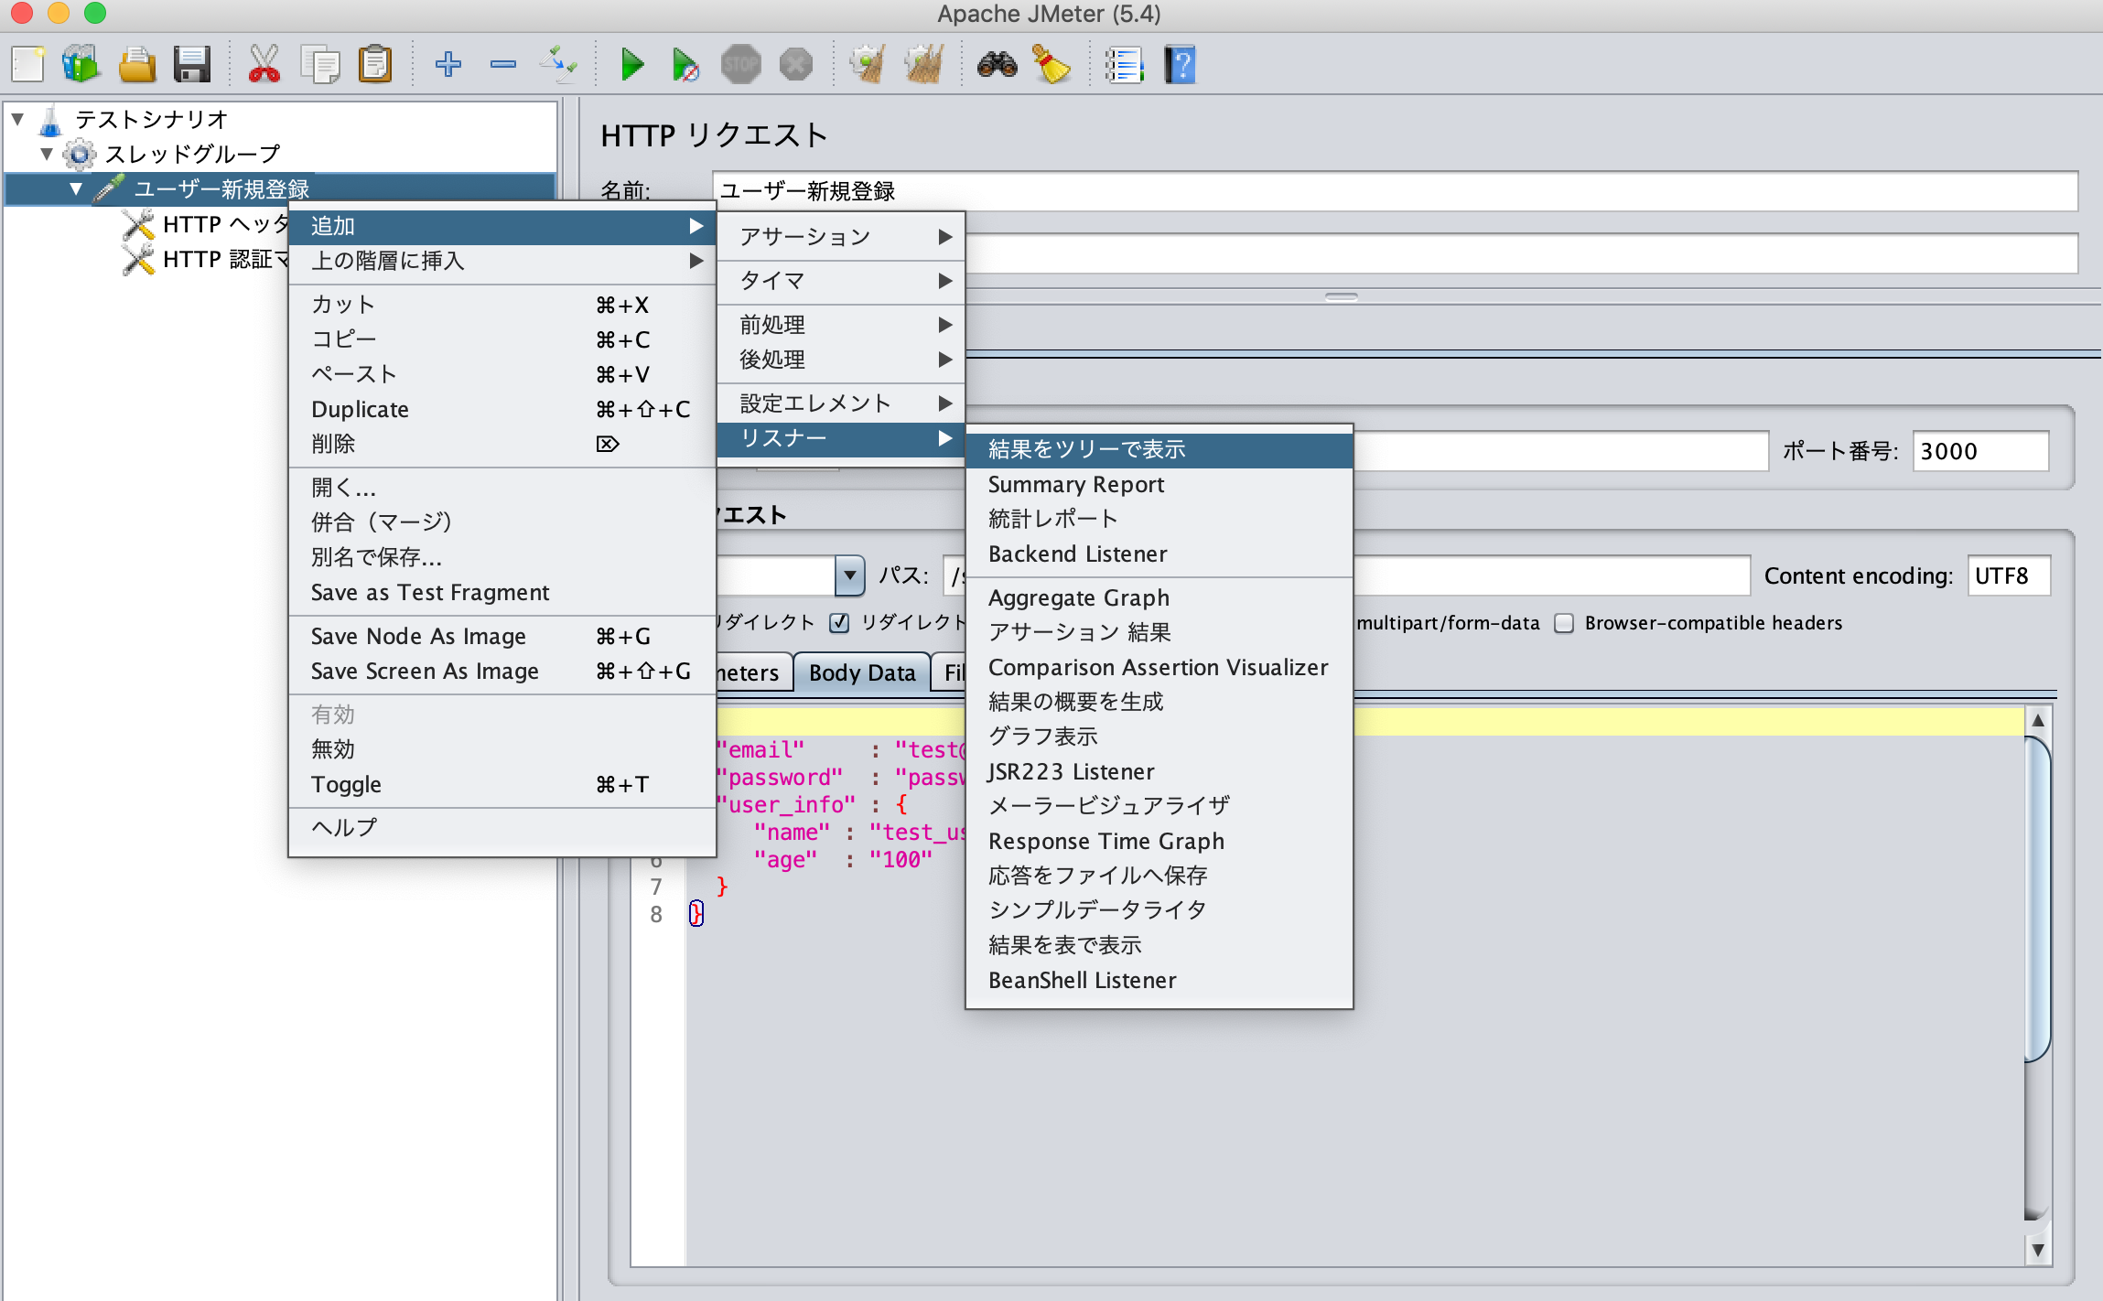Click Save as Test Fragment entry
2103x1301 pixels.
[x=430, y=593]
